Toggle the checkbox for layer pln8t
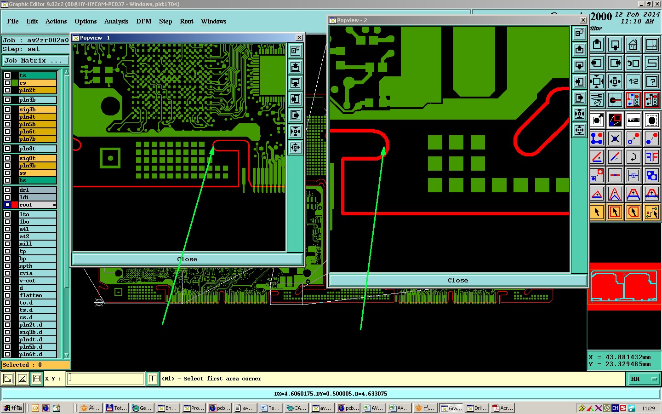 point(7,149)
